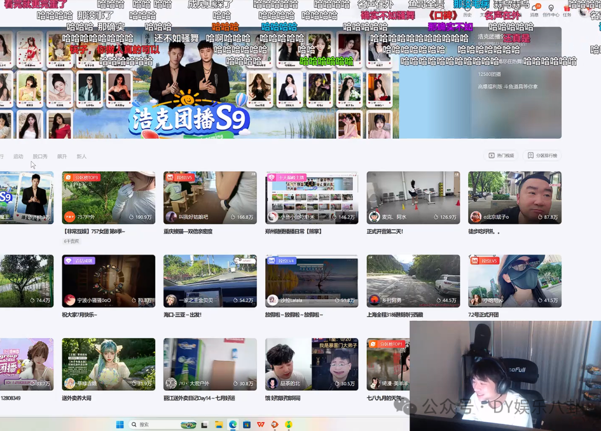
Task: Click the 沙拉Lalala streamer avatar
Action: coord(273,300)
